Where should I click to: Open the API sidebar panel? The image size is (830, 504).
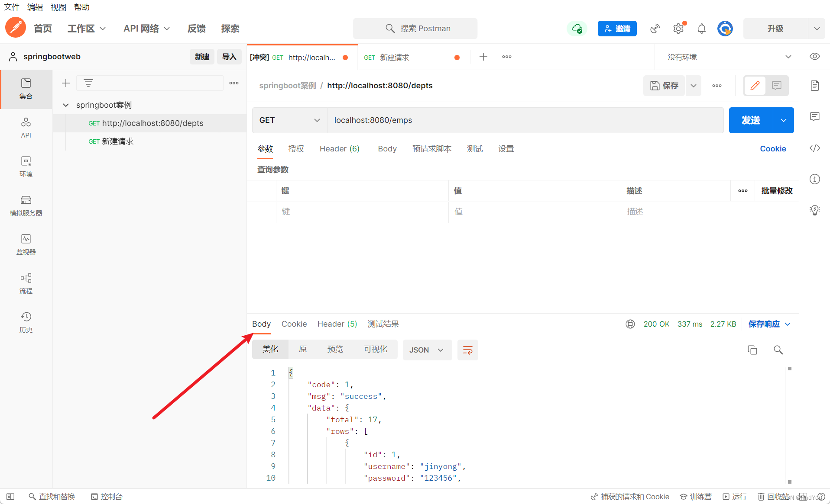(x=26, y=128)
